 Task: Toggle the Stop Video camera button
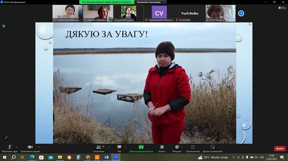tap(30, 147)
